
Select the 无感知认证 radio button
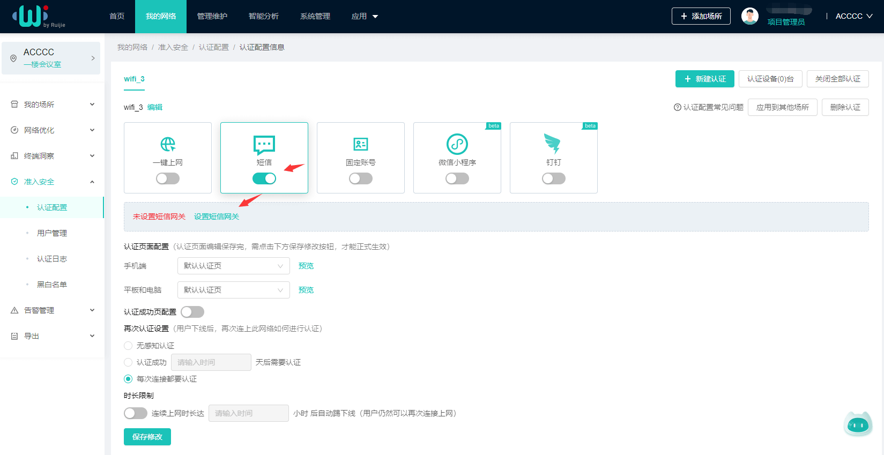click(x=128, y=346)
